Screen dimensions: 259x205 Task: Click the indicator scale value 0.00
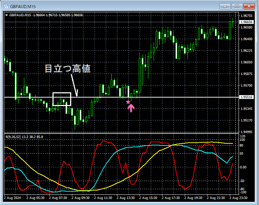tap(243, 167)
